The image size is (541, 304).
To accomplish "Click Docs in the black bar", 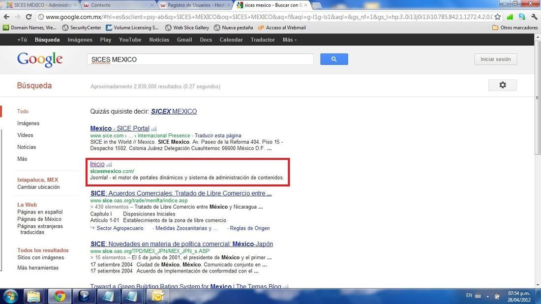I will point(206,40).
